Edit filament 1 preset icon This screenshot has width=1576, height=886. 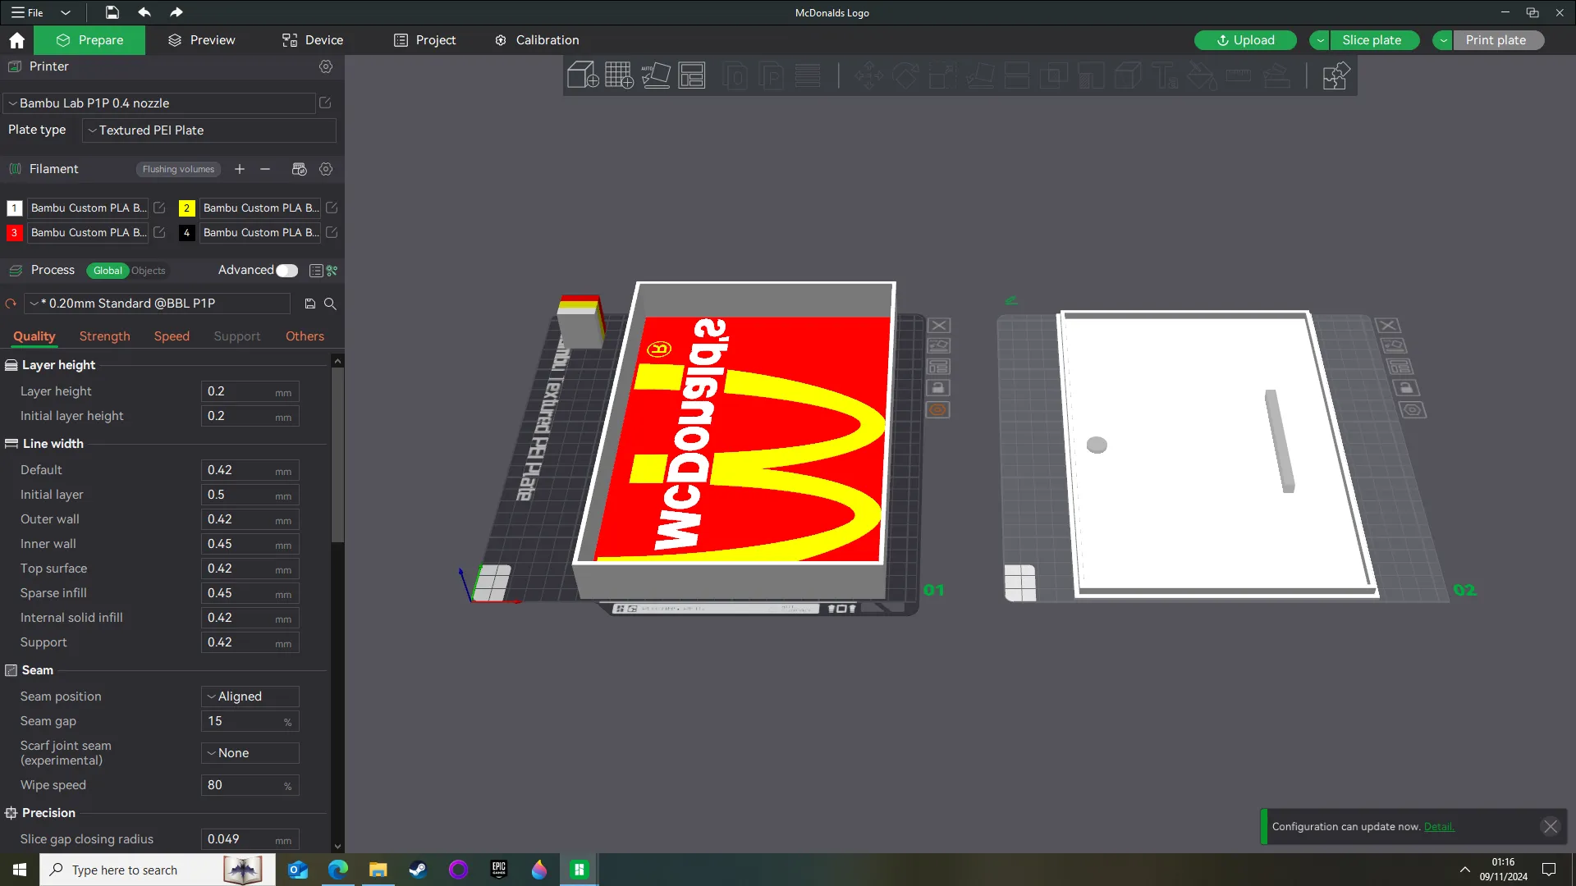coord(159,208)
